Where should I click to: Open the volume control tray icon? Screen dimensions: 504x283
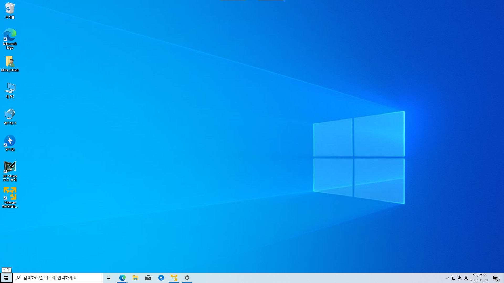(460, 278)
